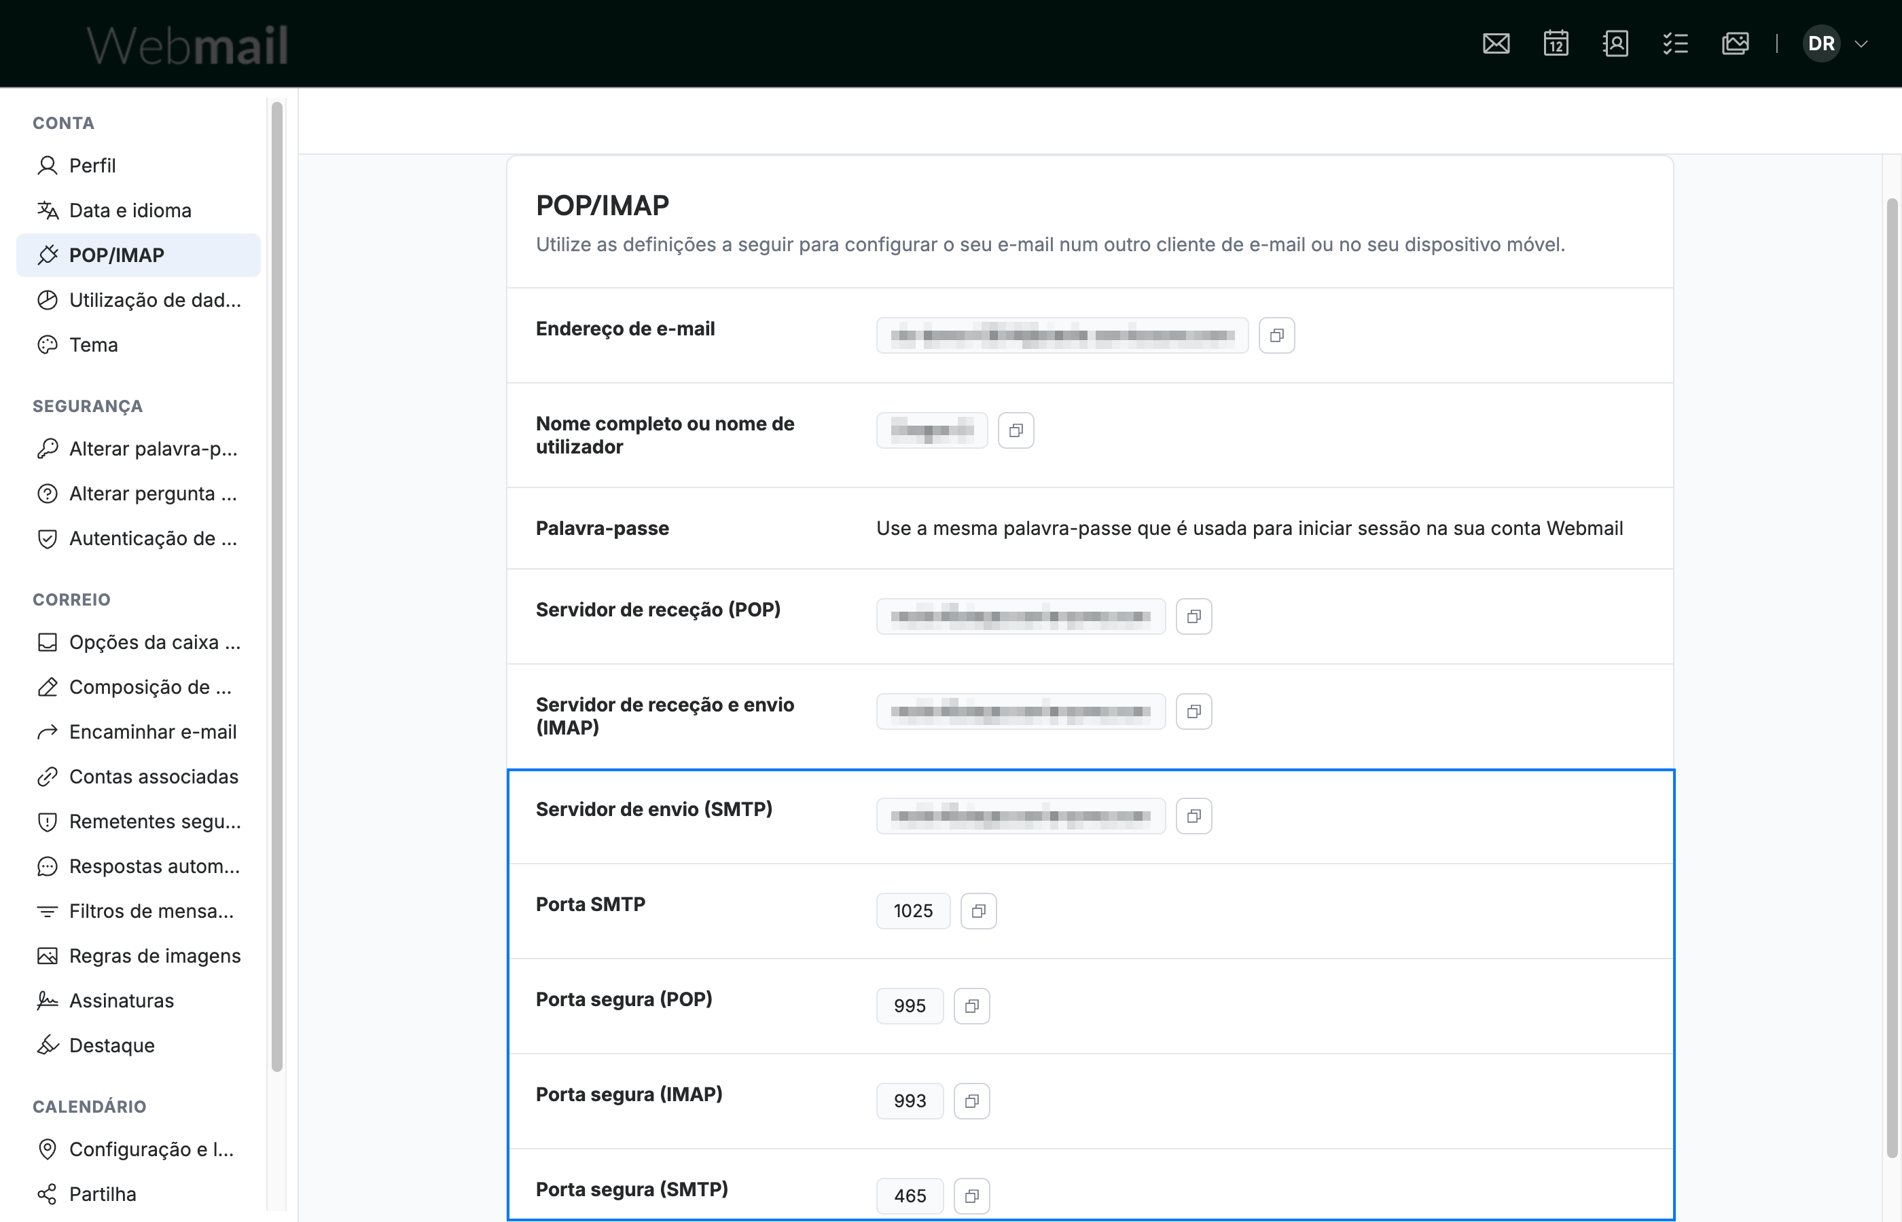Click the CORREIO section header

click(71, 600)
